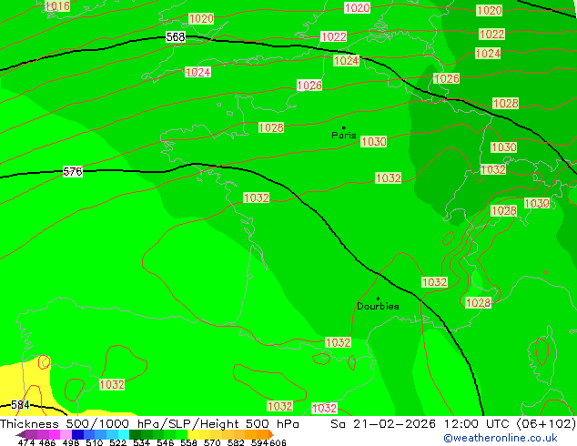The image size is (577, 446).
Task: Click the 1016 isobar label
Action: (x=57, y=5)
